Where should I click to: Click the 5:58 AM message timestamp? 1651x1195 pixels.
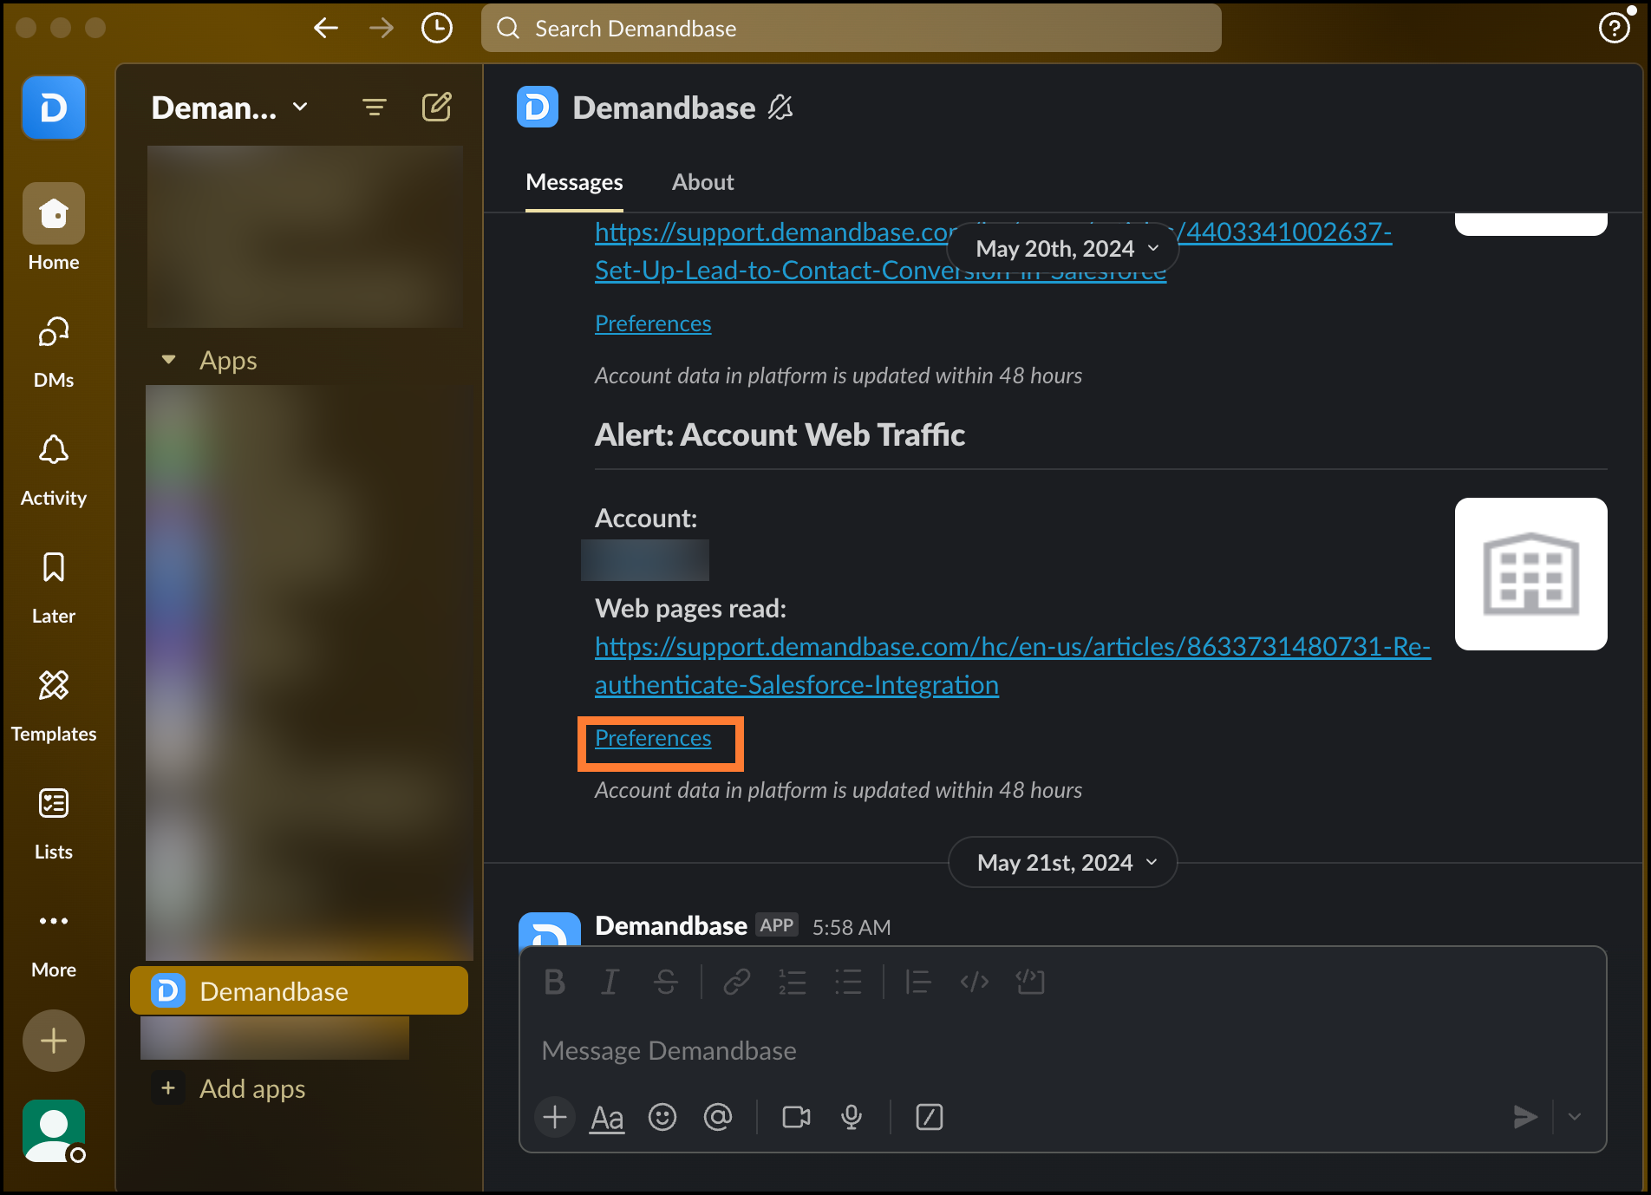[852, 927]
